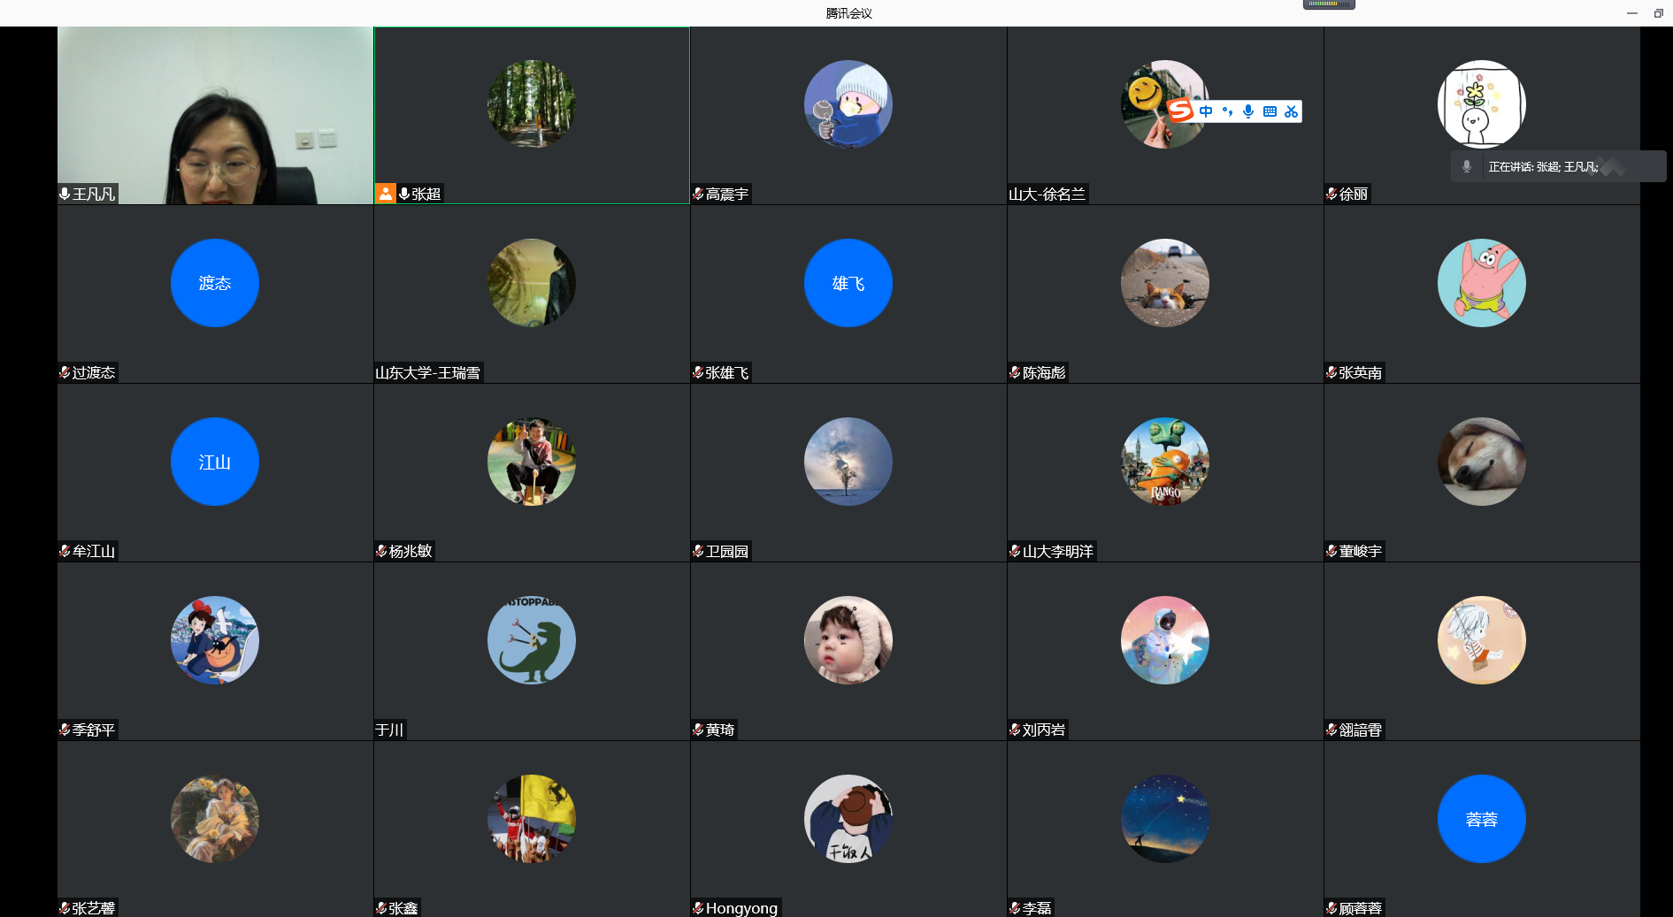Click the 蓉蓉 blue avatar circle
The height and width of the screenshot is (917, 1673).
pos(1481,819)
